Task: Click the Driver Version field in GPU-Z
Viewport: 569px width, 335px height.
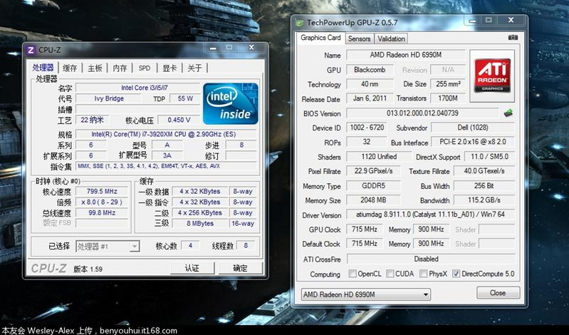Action: 430,215
